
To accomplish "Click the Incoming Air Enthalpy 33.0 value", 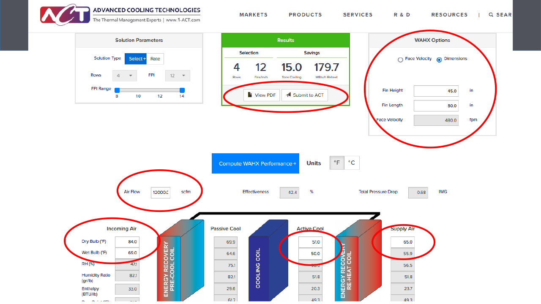I will point(127,289).
